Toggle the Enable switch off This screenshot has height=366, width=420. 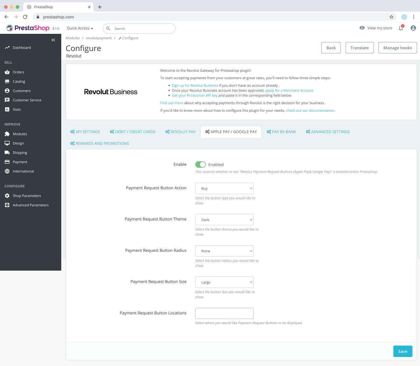click(200, 164)
